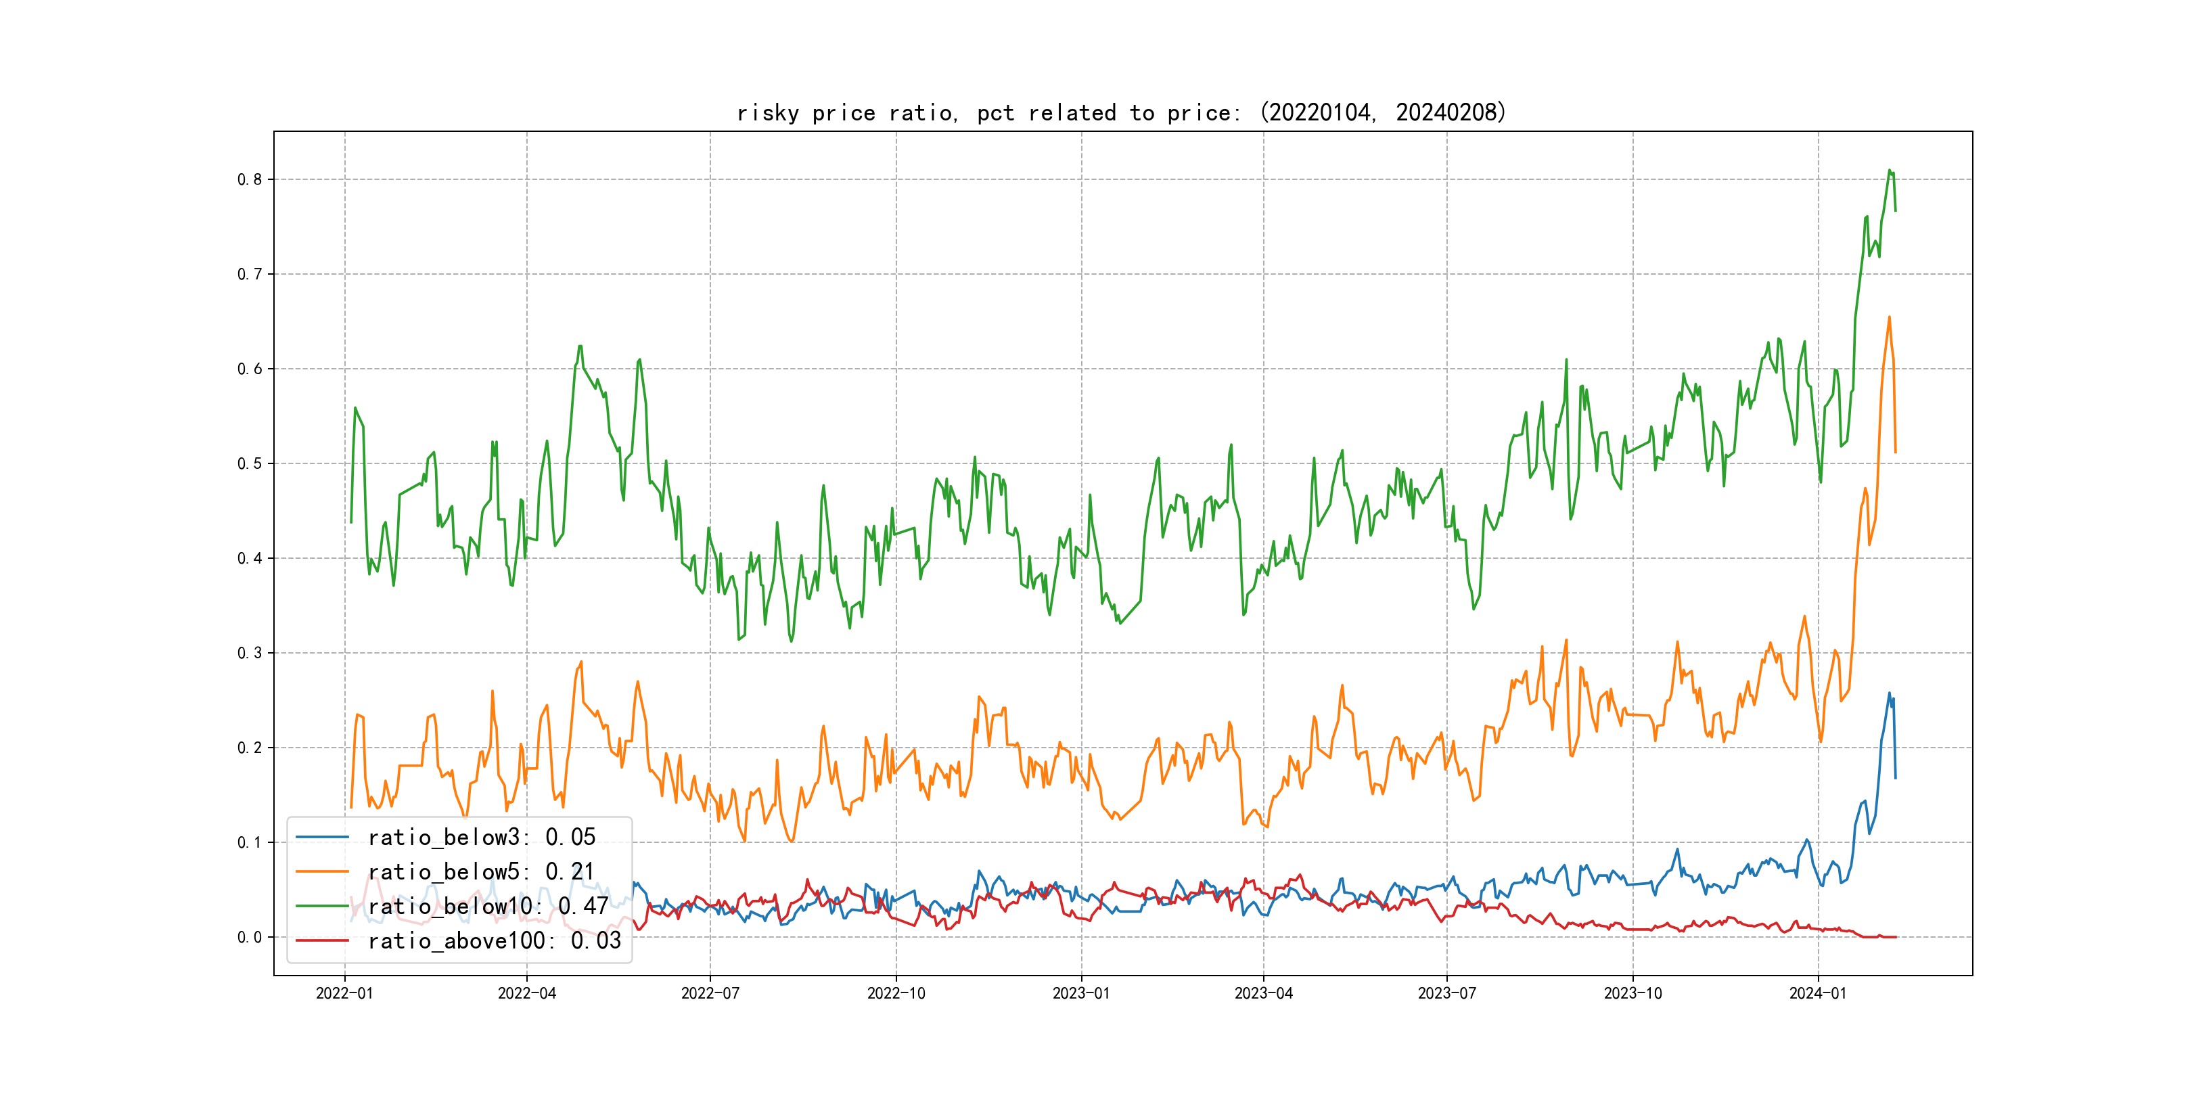Click the ratio_above100 legend label
This screenshot has height=1096, width=2192.
[495, 941]
